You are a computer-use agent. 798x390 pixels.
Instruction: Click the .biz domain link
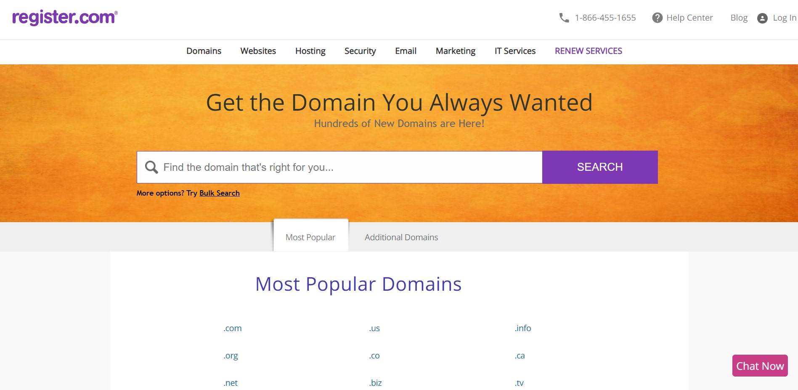375,383
